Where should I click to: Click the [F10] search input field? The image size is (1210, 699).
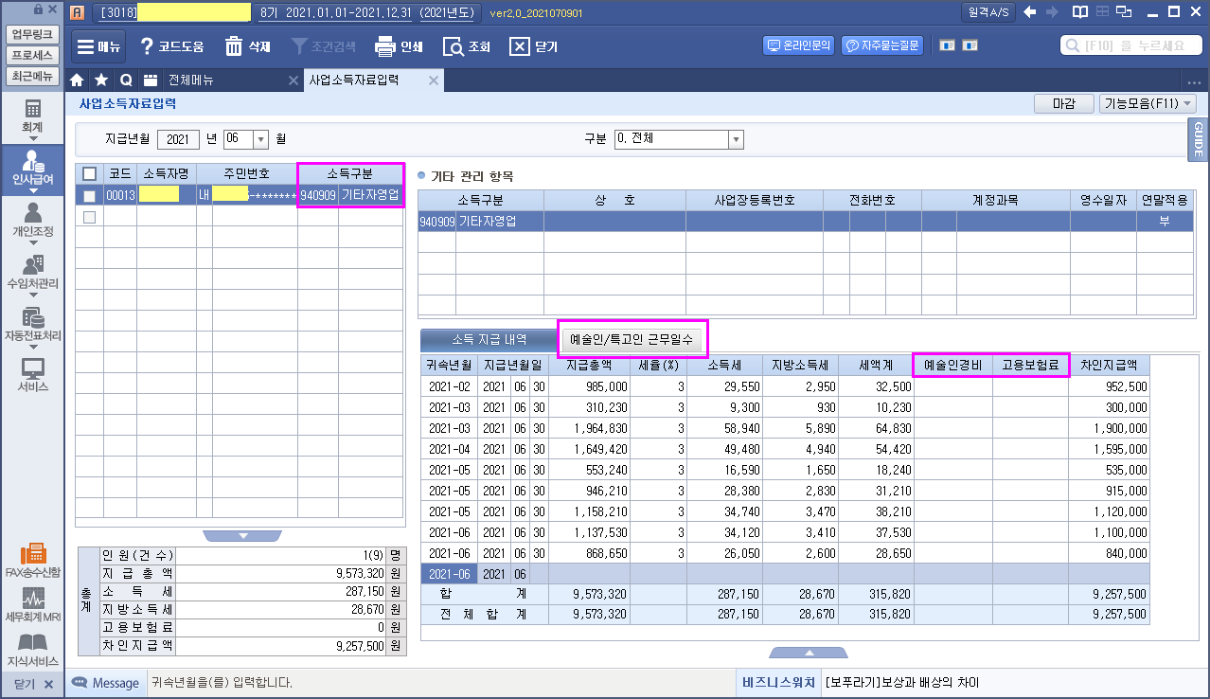[x=1130, y=45]
